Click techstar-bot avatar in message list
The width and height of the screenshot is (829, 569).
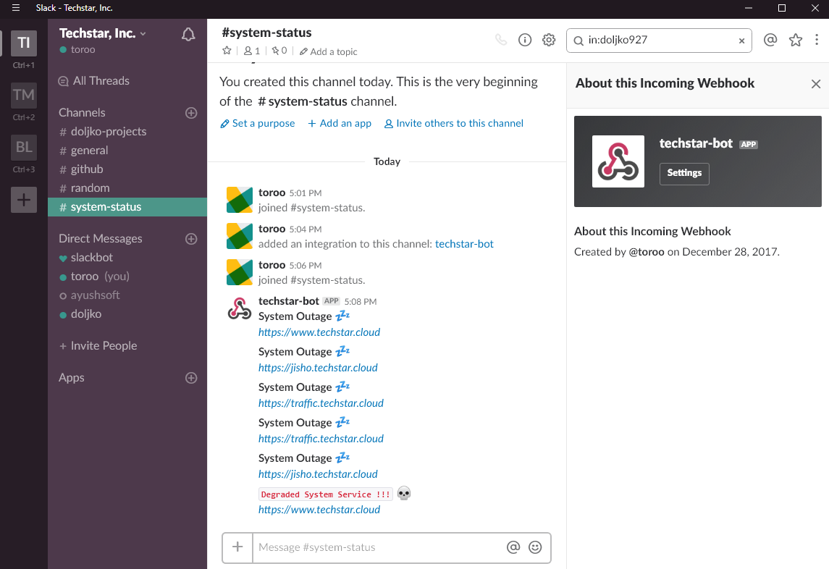(240, 308)
